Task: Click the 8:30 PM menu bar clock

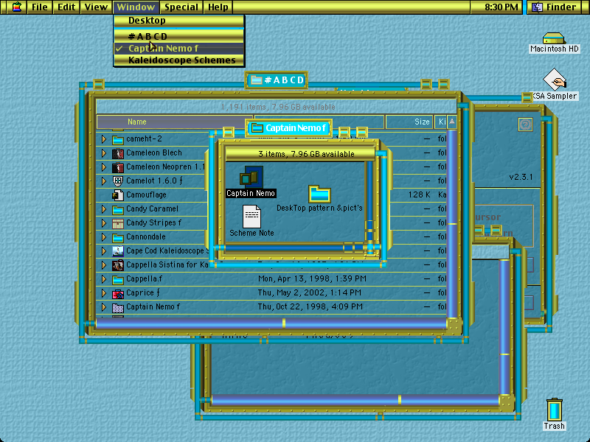Action: click(x=502, y=7)
